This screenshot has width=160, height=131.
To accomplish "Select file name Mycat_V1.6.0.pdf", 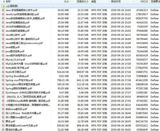I will 15,59.
